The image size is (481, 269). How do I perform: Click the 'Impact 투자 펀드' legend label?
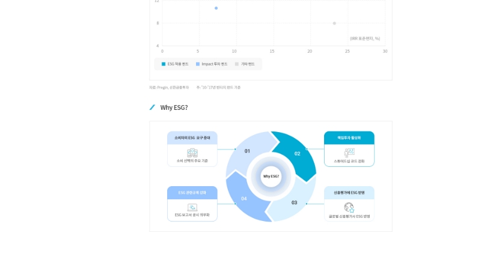[x=215, y=64]
